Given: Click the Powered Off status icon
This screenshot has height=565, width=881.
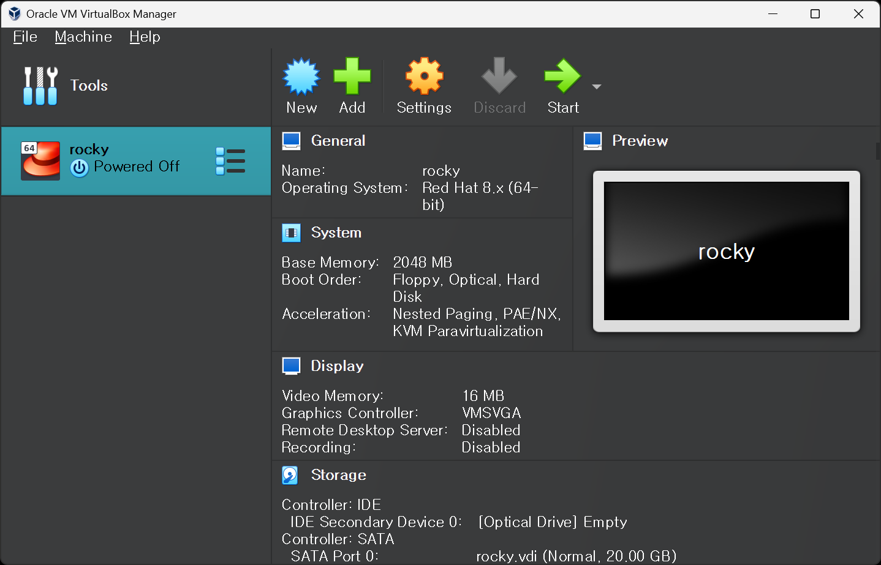Looking at the screenshot, I should [80, 168].
